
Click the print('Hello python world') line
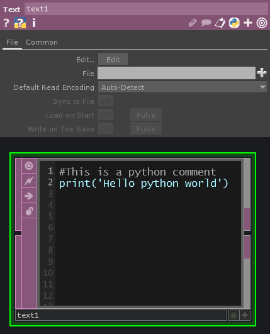(x=143, y=183)
